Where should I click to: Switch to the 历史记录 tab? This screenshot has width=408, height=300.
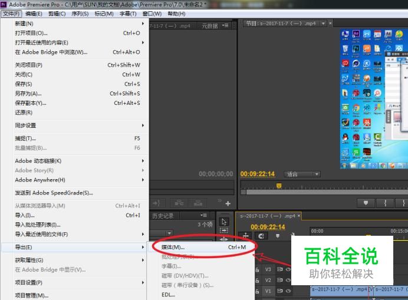[x=163, y=216]
